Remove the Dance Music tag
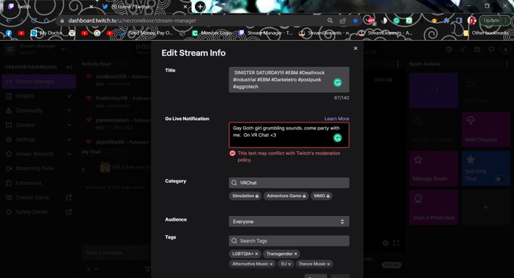Viewport: 514px width, 278px height. (x=329, y=264)
